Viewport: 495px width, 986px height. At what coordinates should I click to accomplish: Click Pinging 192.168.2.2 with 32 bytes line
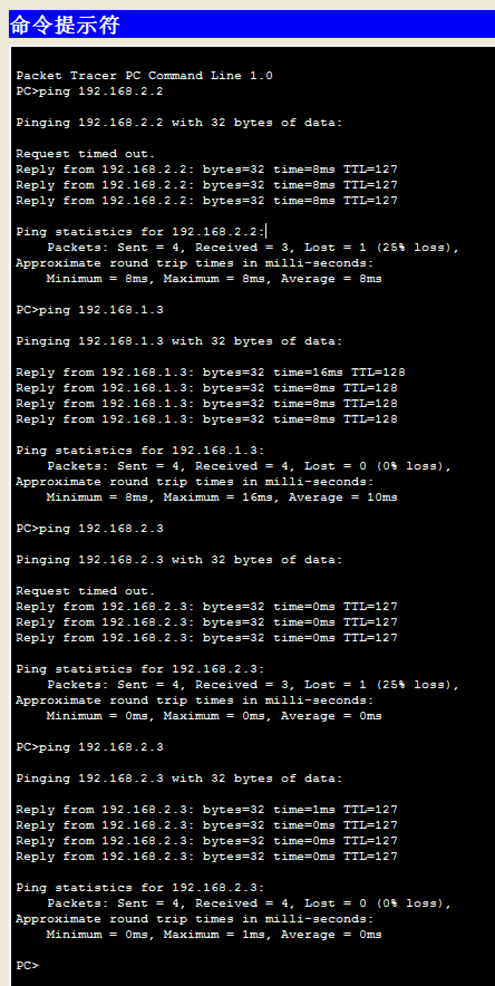[x=178, y=122]
